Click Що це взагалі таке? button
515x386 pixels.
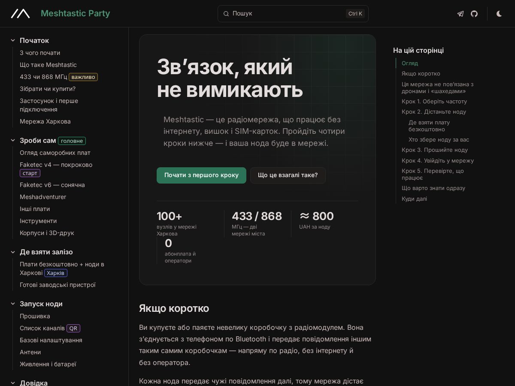click(x=288, y=175)
